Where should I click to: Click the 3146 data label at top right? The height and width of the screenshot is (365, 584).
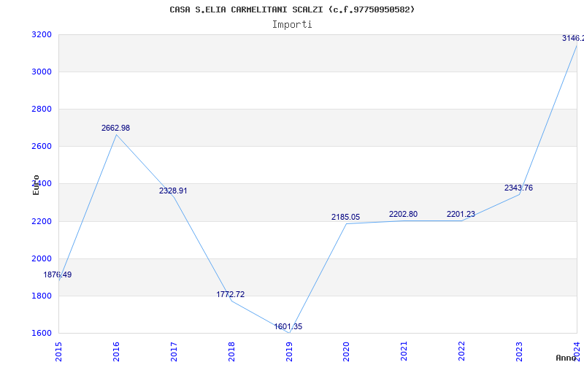click(573, 39)
